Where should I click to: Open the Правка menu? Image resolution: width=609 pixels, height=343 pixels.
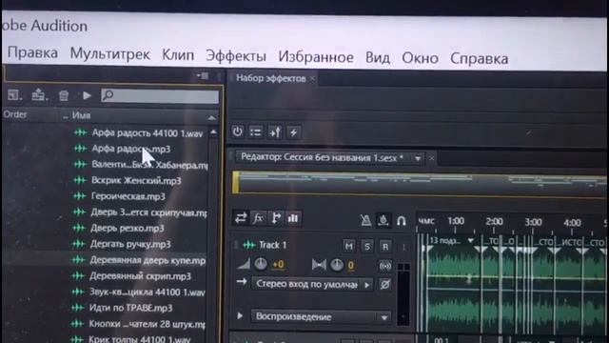point(32,53)
